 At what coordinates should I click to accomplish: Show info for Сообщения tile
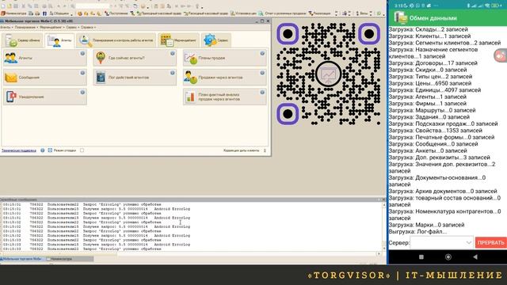coord(82,73)
